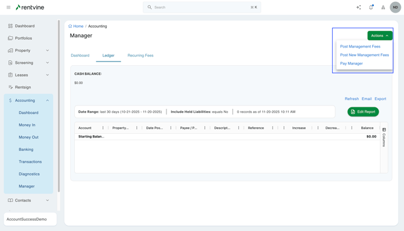Viewport: 404px width, 231px height.
Task: Open the ND profile avatar
Action: tap(395, 7)
